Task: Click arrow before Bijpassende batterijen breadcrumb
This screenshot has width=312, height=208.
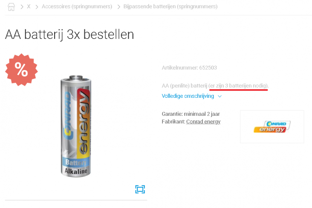Action: pyautogui.click(x=118, y=7)
